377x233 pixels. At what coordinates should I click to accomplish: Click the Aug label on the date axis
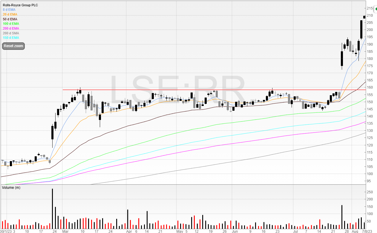coord(355,231)
